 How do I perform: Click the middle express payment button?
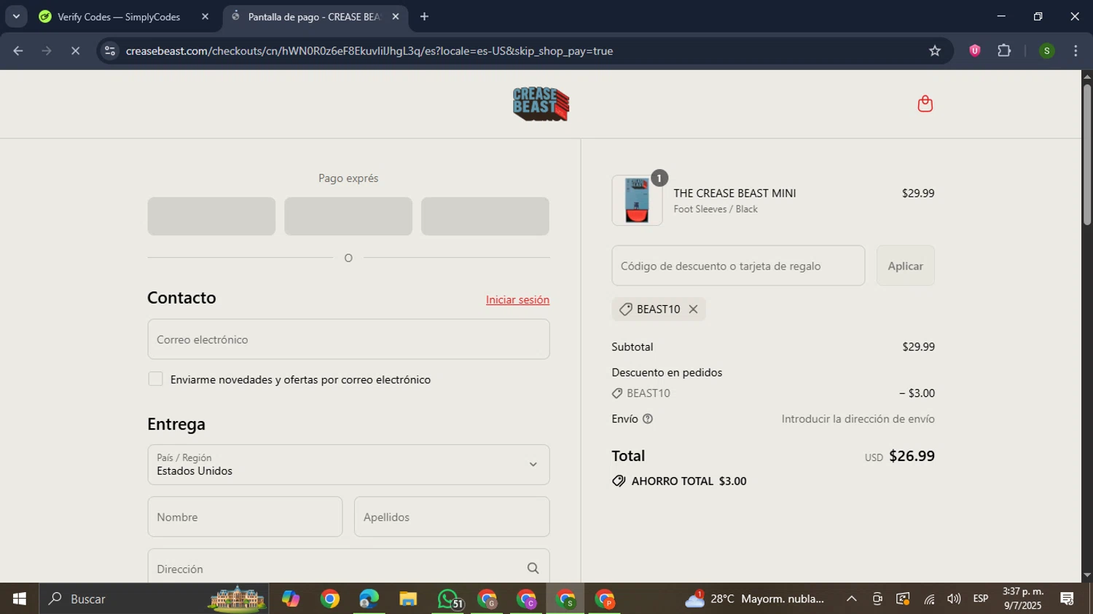348,216
